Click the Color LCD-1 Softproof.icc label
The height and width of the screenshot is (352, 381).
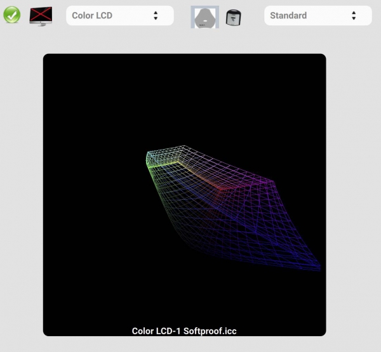tap(184, 331)
